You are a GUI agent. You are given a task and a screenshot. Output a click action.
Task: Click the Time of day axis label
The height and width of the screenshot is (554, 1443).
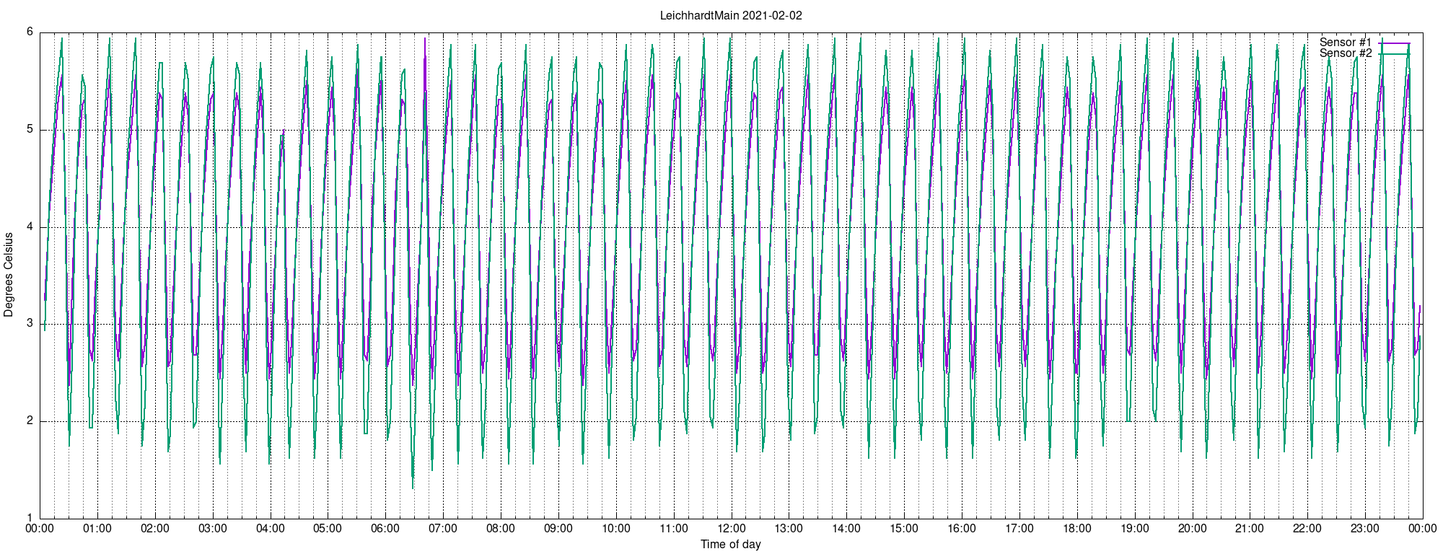(731, 544)
